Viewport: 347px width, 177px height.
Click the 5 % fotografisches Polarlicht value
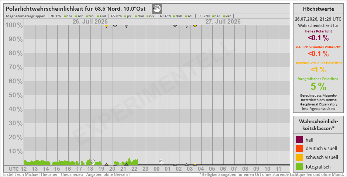click(319, 86)
